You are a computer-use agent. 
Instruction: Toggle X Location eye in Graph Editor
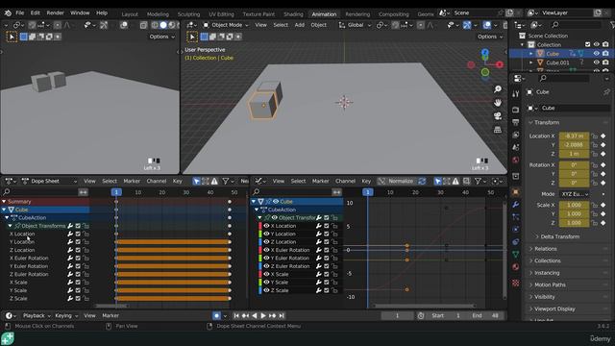click(267, 226)
